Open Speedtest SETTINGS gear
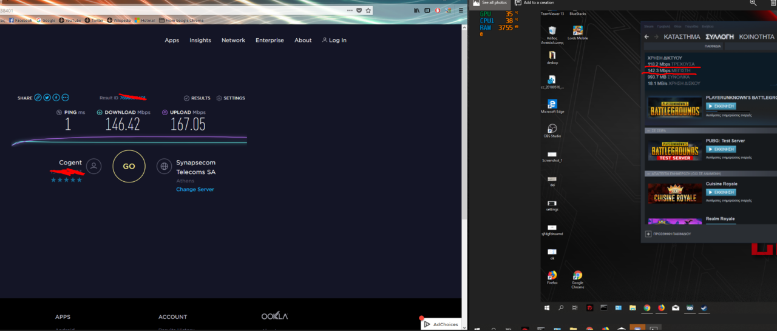 pos(231,98)
